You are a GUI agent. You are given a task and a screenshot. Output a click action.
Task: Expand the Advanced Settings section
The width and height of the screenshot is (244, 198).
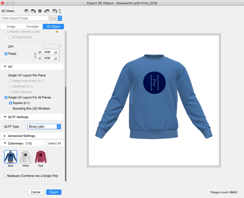(5, 136)
